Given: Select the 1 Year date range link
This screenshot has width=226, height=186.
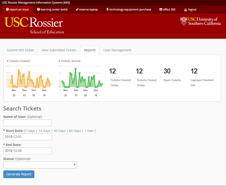Looking at the screenshot, I should (89, 131).
